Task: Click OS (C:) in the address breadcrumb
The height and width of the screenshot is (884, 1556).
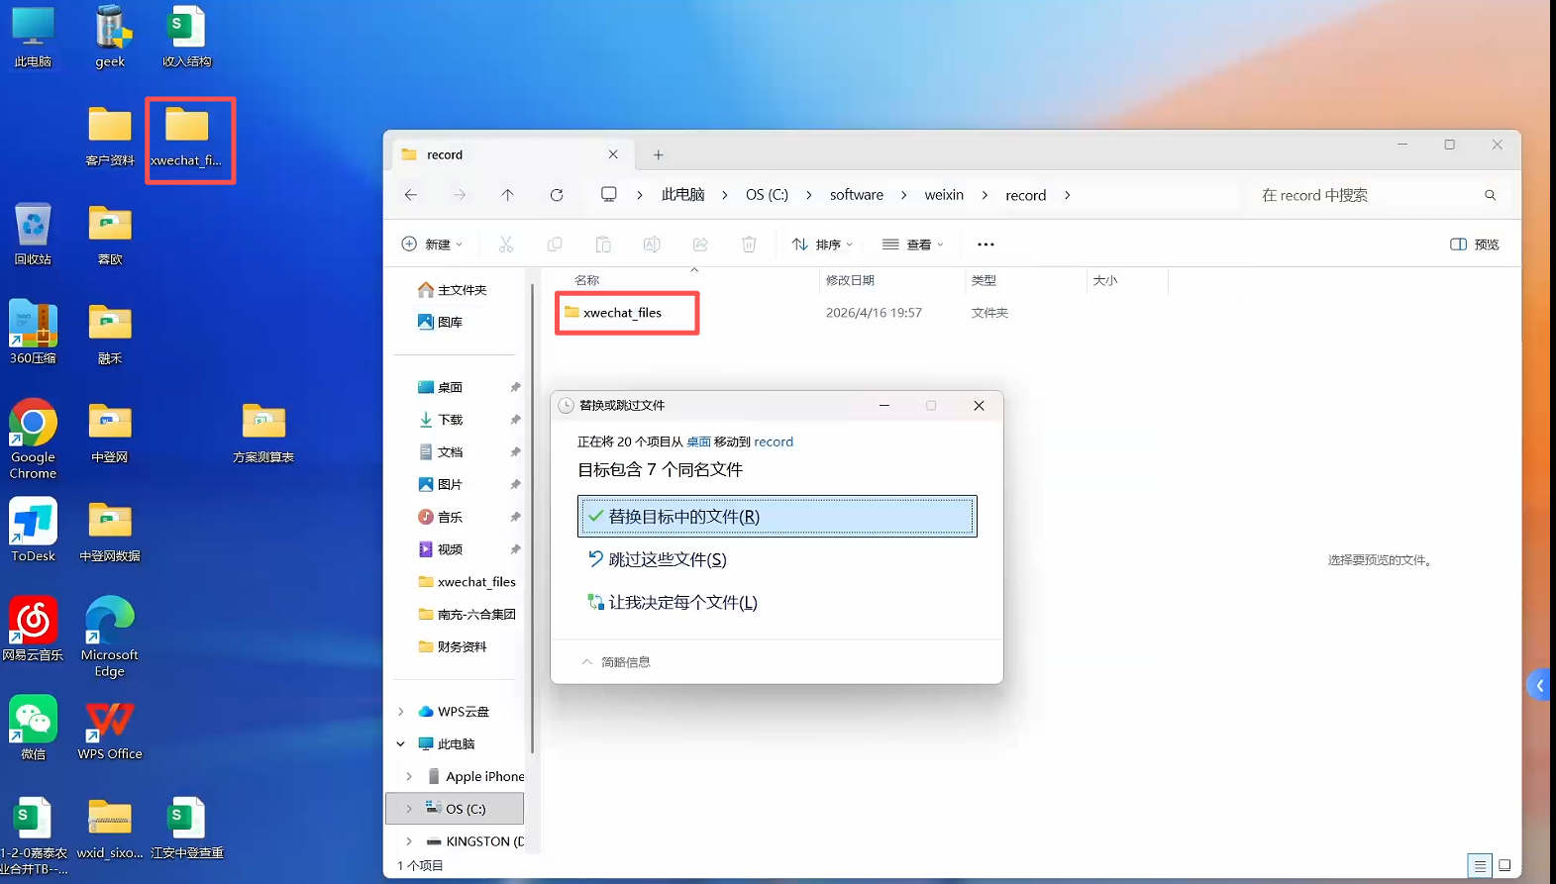Action: 767,195
